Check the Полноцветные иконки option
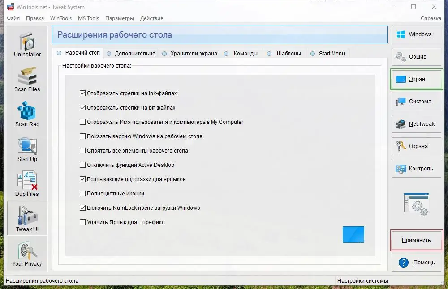Screen dimensions: 448x289 click(x=83, y=193)
